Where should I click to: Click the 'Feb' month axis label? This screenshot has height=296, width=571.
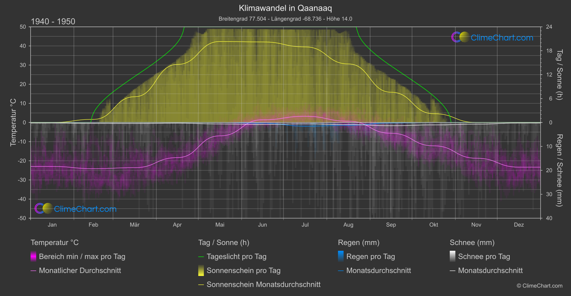(93, 225)
